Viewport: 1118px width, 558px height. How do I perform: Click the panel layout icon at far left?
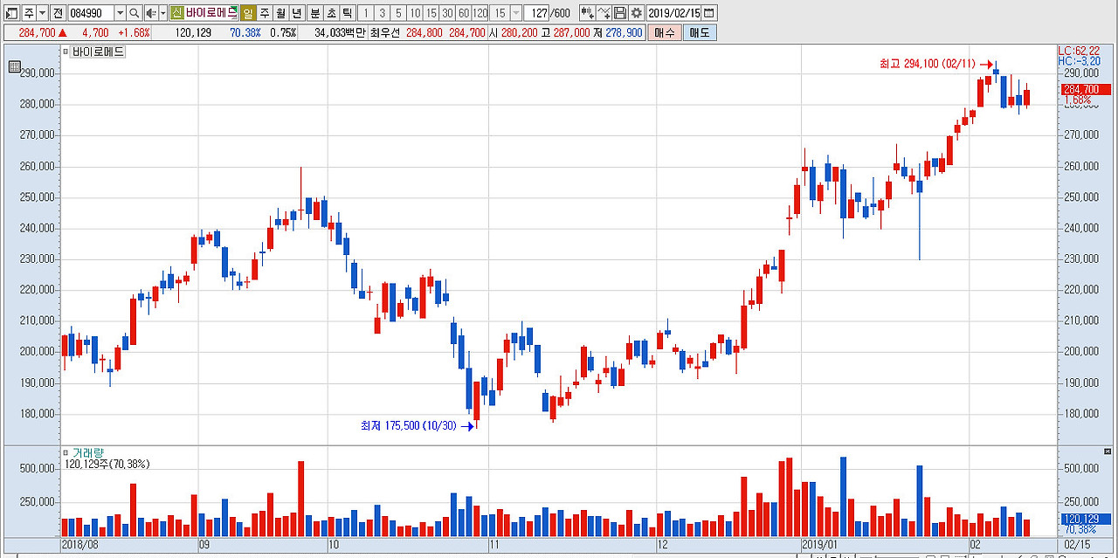11,13
